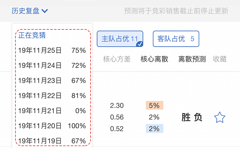Viewport: 240px width, 148px height.
Task: Click the star favorite icon
Action: (x=219, y=117)
